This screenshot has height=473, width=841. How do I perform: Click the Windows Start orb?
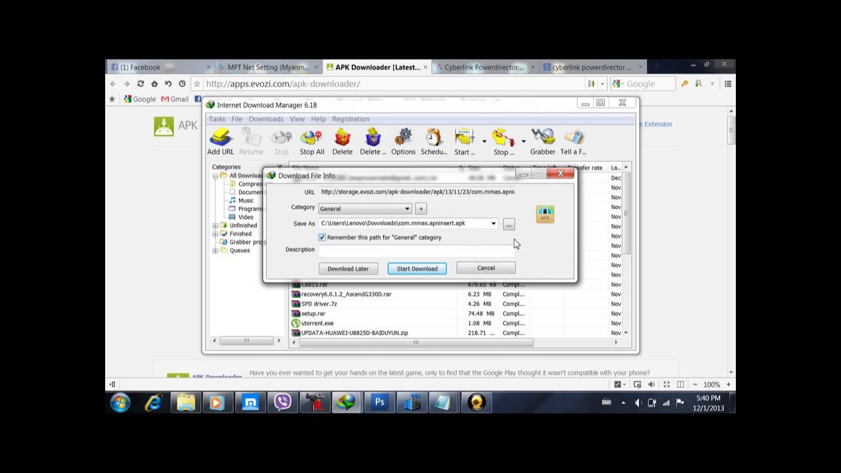pos(120,402)
